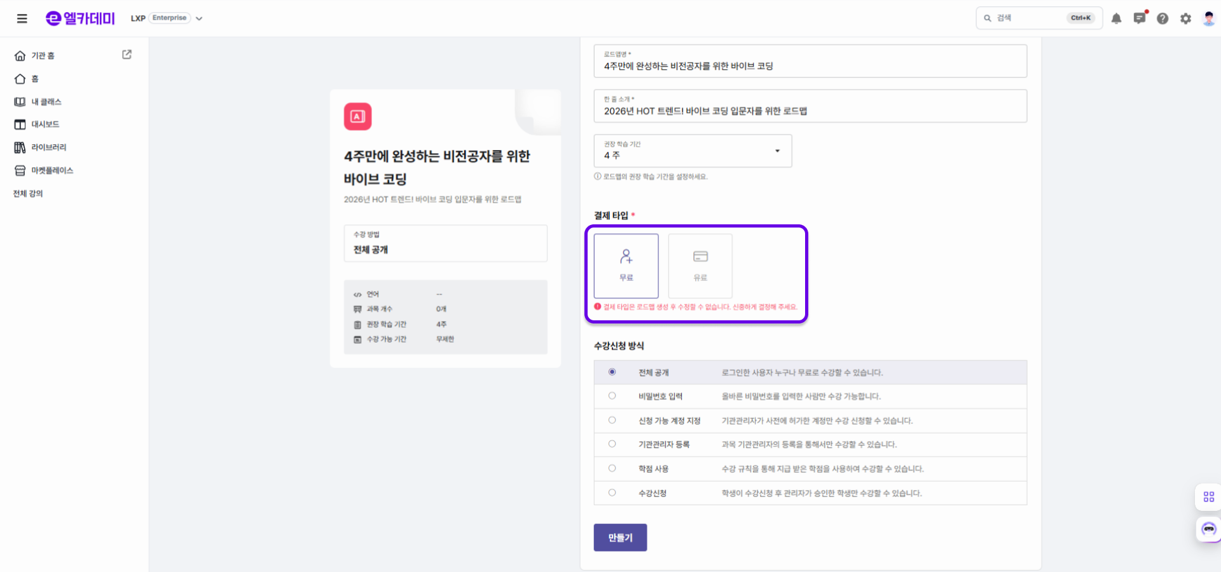
Task: Click the 만들기 button
Action: (x=620, y=538)
